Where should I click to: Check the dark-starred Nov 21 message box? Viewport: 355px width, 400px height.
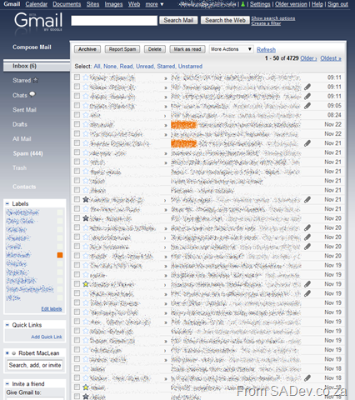click(77, 199)
